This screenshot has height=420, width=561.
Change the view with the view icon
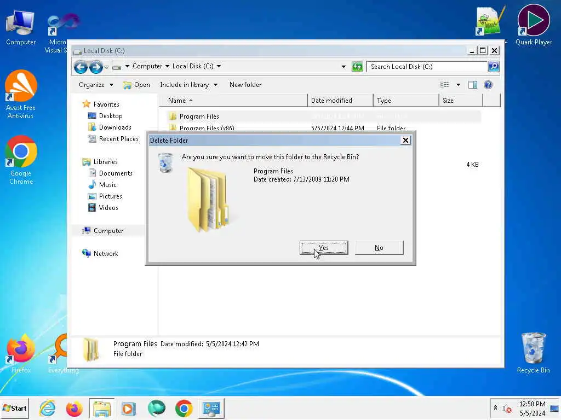tap(445, 85)
